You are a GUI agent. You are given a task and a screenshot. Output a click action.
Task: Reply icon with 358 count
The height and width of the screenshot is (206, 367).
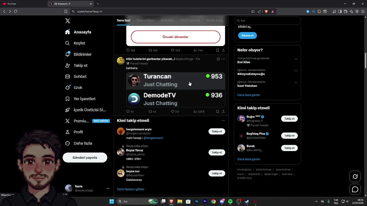[128, 50]
